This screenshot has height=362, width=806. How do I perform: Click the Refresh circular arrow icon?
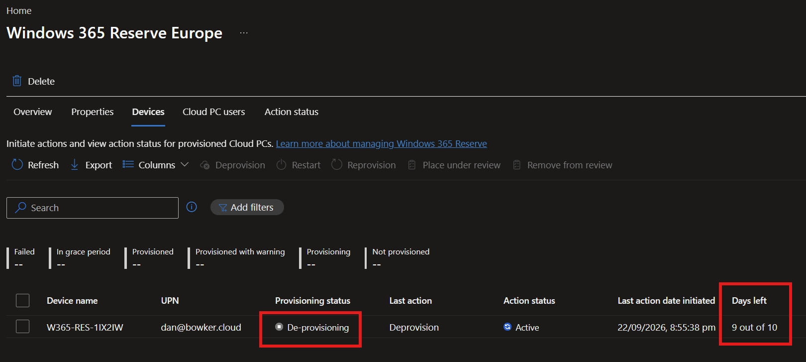coord(17,165)
